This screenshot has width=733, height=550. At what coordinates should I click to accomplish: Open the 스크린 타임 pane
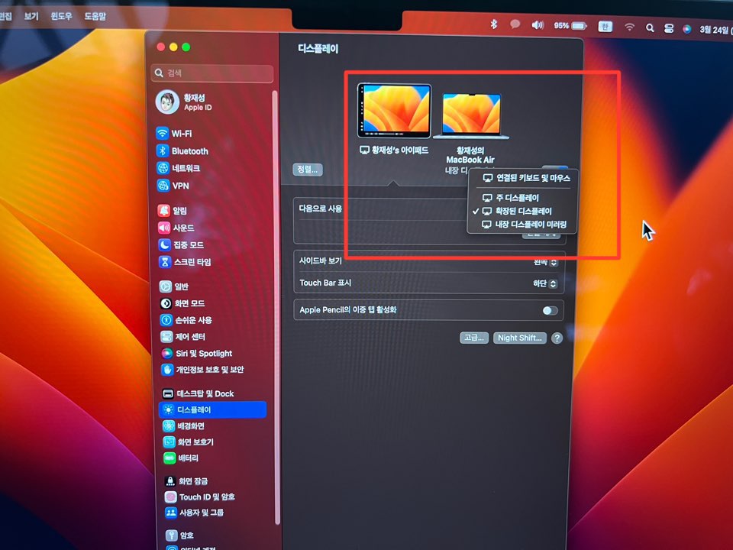[185, 262]
